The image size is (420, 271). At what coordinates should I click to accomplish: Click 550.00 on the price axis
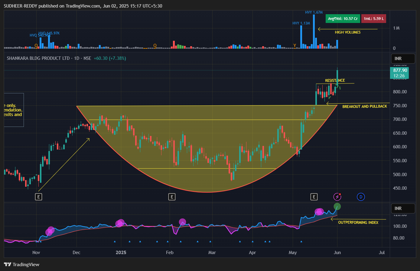coord(400,161)
